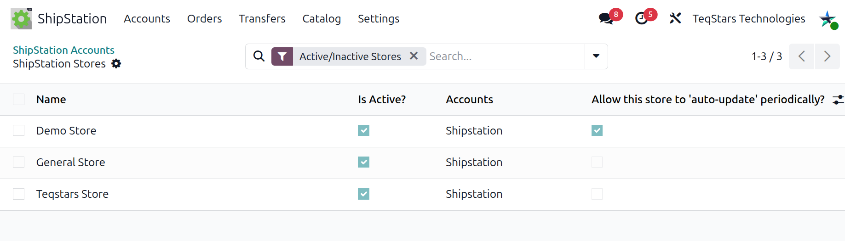The height and width of the screenshot is (241, 845).
Task: Click Shipstation account in Teqstars Store row
Action: [474, 194]
